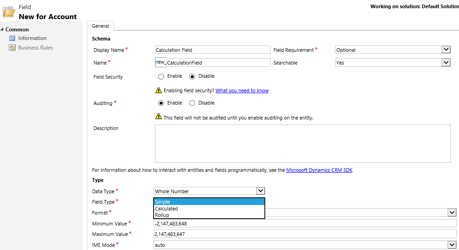The width and height of the screenshot is (459, 250).
Task: Click the Information form icon in sidebar
Action: (12, 38)
